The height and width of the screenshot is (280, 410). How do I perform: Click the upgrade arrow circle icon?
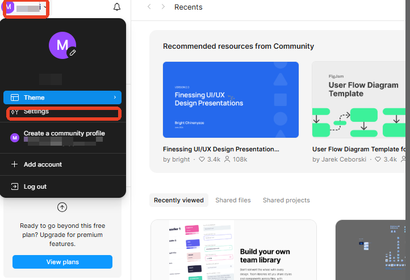point(62,207)
